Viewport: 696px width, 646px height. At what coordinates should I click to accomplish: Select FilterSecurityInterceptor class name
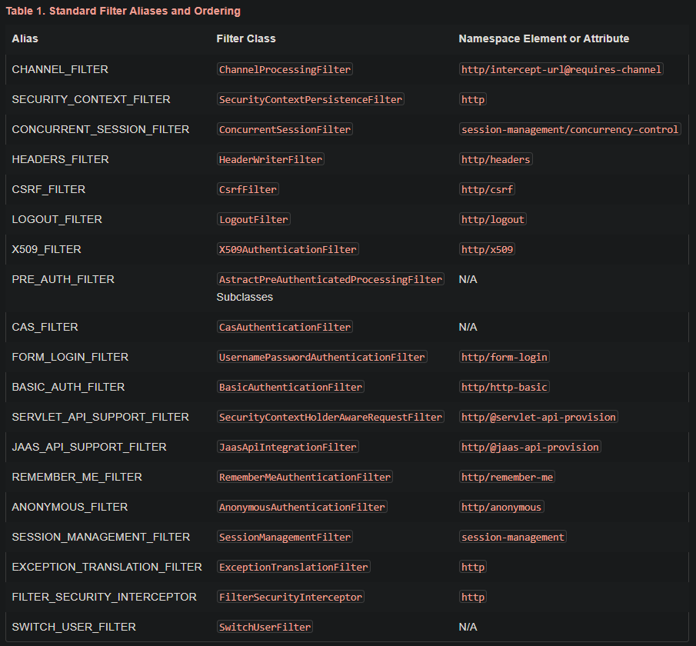click(290, 597)
